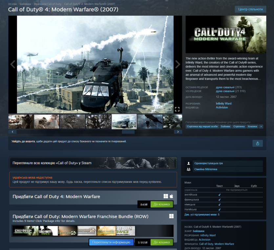Open Однокористувацька гра feature link
This screenshot has height=250, width=274.
[x=208, y=163]
